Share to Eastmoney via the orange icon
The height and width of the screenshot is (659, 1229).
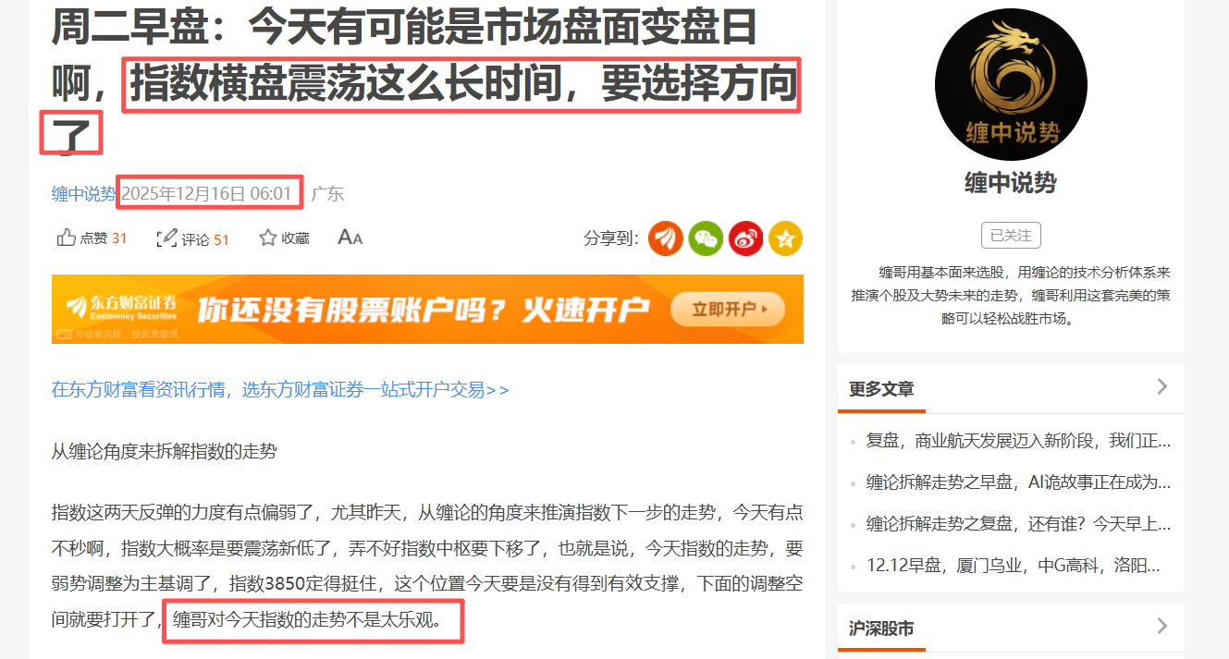665,238
